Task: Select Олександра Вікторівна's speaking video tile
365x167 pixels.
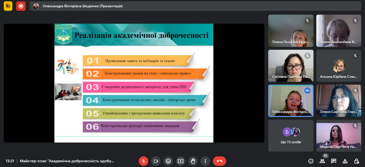Action: [x=291, y=101]
